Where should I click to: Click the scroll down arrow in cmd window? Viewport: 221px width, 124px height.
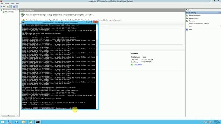97,108
